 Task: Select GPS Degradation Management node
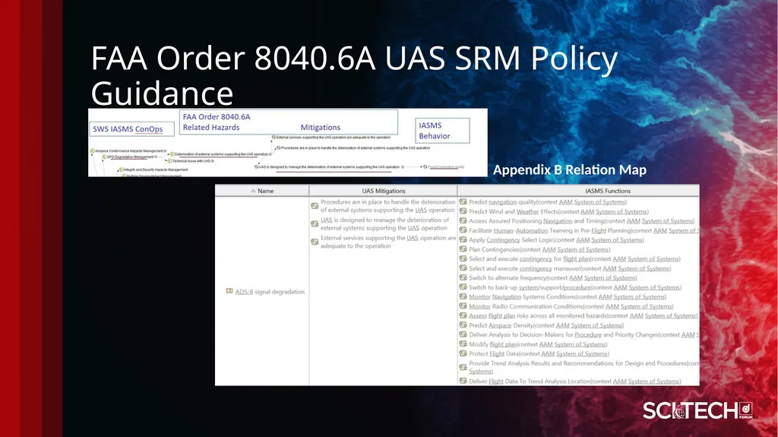131,157
